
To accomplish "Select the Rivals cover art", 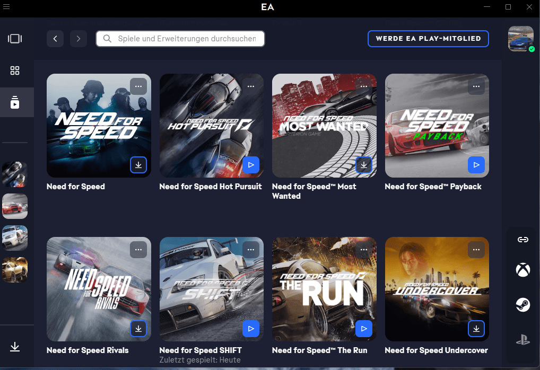I will [x=99, y=289].
